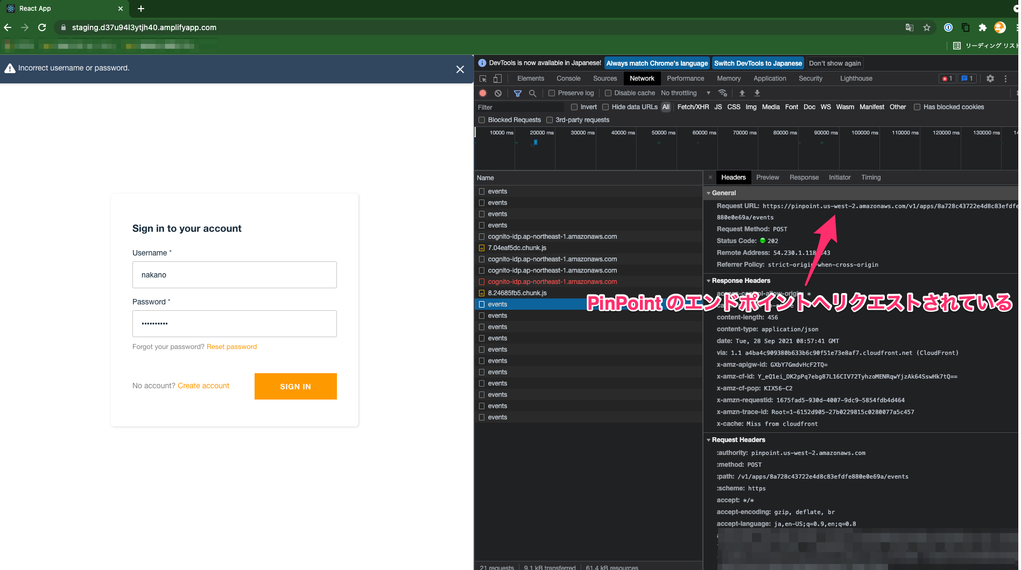Reload the current page

tap(42, 27)
